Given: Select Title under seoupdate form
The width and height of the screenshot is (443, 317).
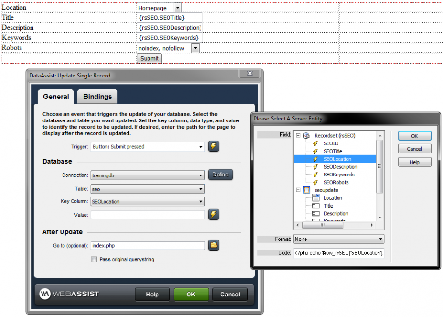Looking at the screenshot, I should [328, 206].
